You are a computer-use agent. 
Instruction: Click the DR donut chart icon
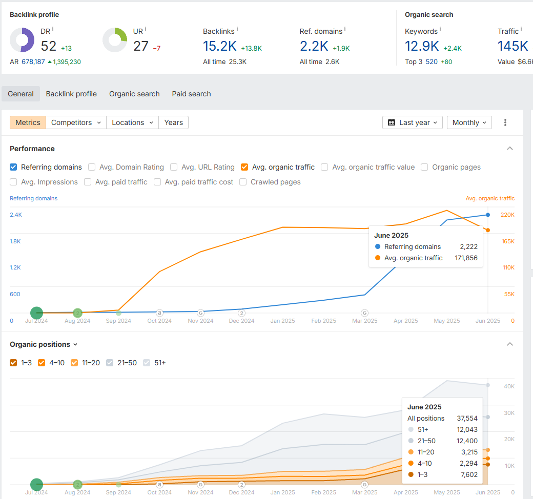click(x=22, y=40)
